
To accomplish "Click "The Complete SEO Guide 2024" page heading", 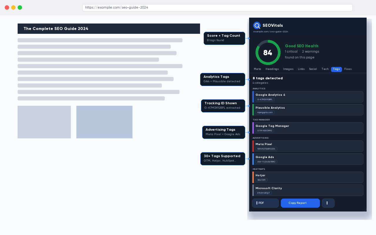I will coord(56,29).
